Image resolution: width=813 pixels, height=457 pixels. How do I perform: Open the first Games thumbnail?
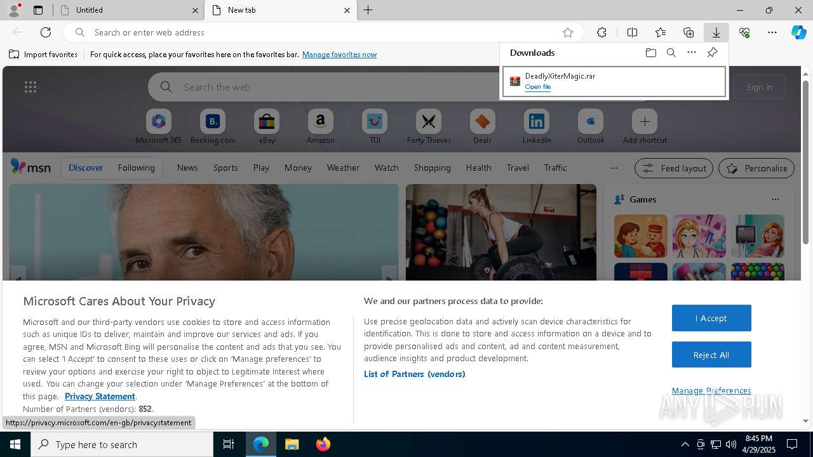(640, 236)
